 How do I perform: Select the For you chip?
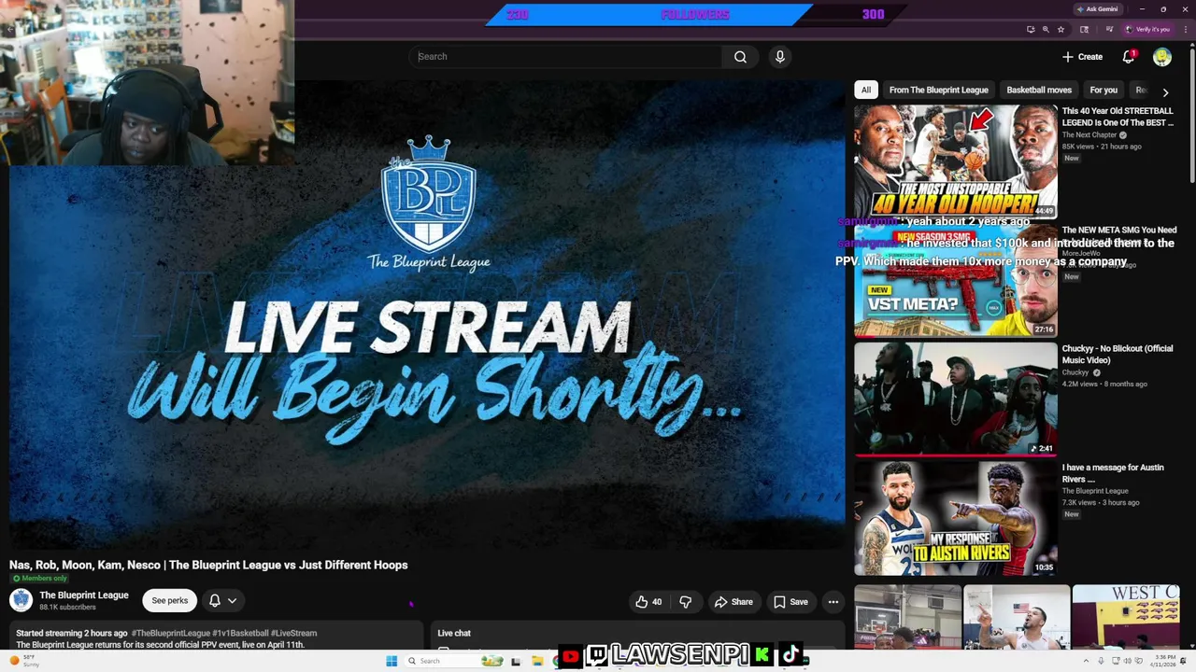click(1103, 91)
